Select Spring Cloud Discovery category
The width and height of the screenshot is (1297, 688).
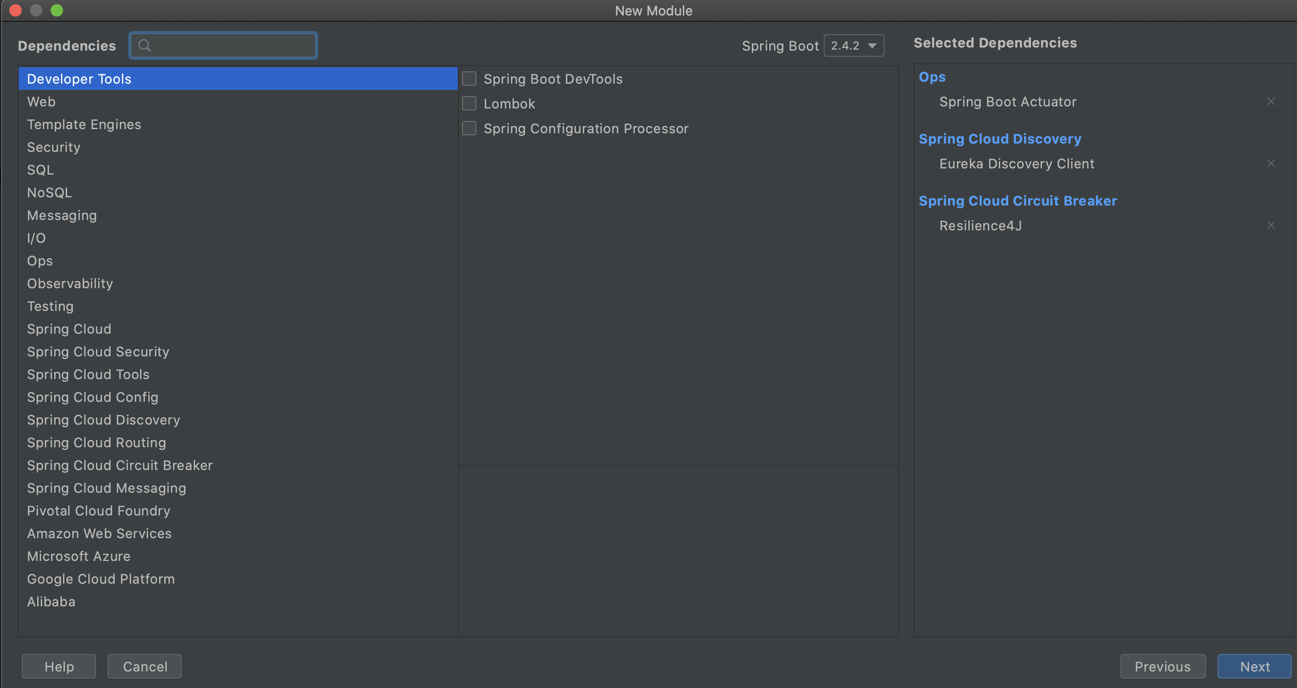click(103, 420)
